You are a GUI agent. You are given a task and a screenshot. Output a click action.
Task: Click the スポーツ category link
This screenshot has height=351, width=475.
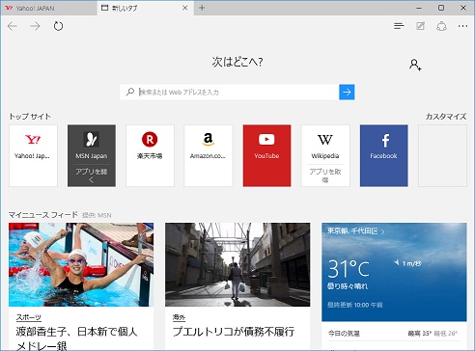29,317
